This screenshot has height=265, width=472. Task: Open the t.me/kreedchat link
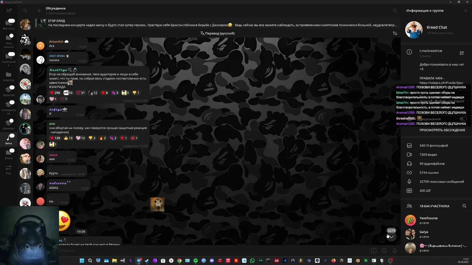point(431,51)
